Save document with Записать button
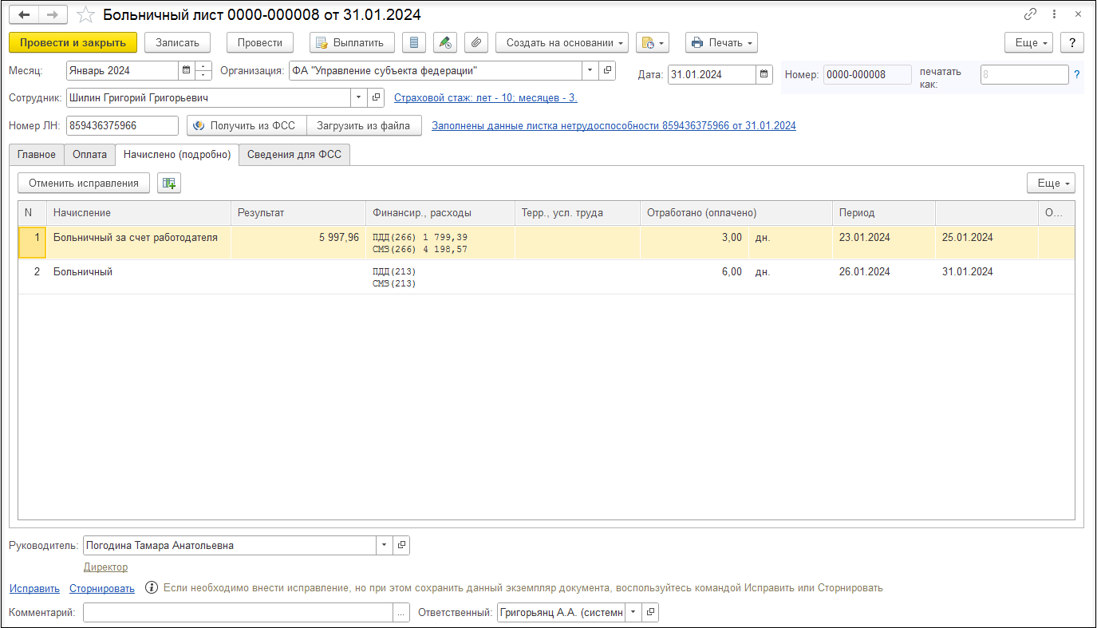Screen dimensions: 1097x628 tap(177, 42)
